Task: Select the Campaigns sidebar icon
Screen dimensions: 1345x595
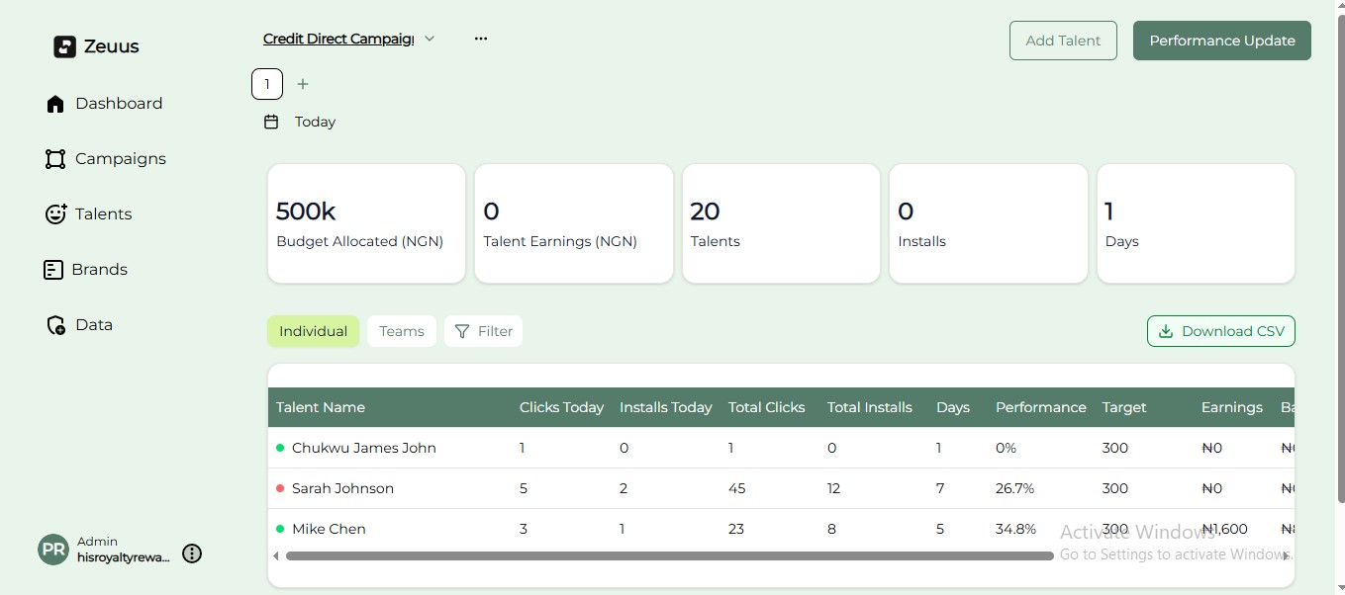Action: (x=55, y=159)
